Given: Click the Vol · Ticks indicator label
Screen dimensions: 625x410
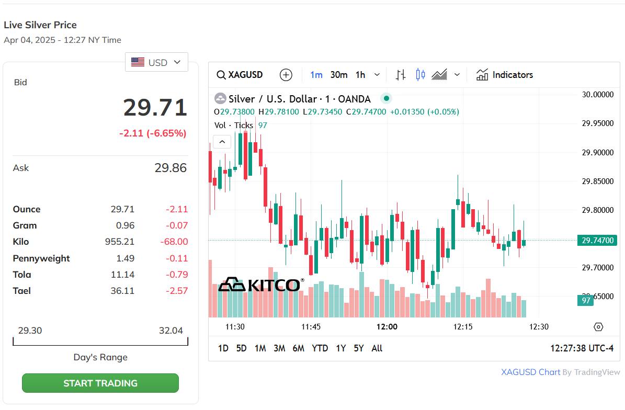Looking at the screenshot, I should [x=234, y=125].
